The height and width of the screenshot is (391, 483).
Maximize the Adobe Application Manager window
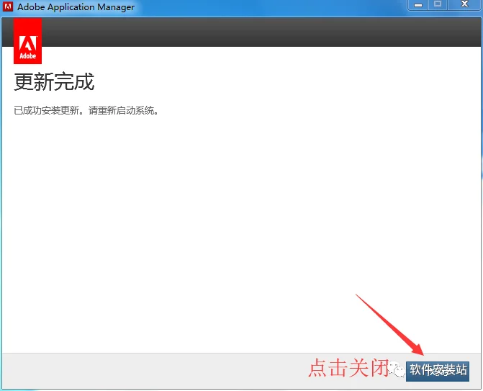click(438, 5)
